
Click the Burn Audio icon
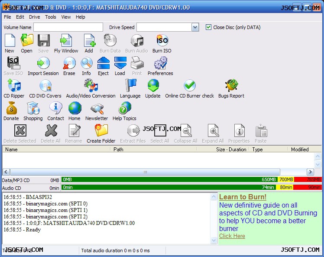point(137,40)
